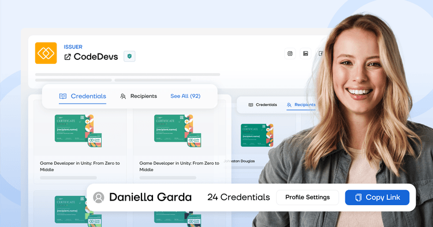This screenshot has width=433, height=227.
Task: Open the second Game Developer in Unity certificate thumbnail
Action: coord(178,131)
